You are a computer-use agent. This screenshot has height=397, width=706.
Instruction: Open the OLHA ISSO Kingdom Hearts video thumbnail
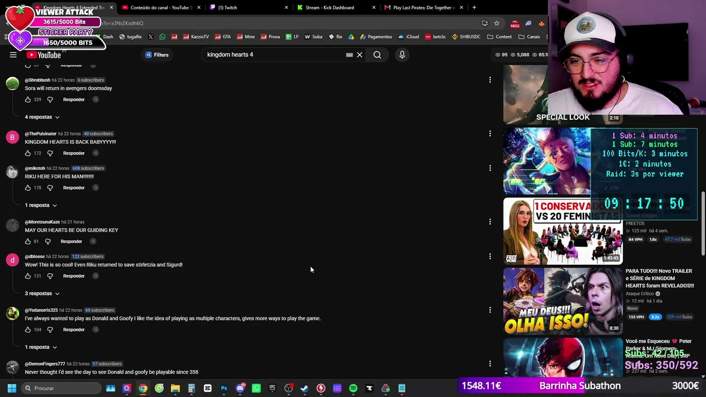click(x=563, y=301)
